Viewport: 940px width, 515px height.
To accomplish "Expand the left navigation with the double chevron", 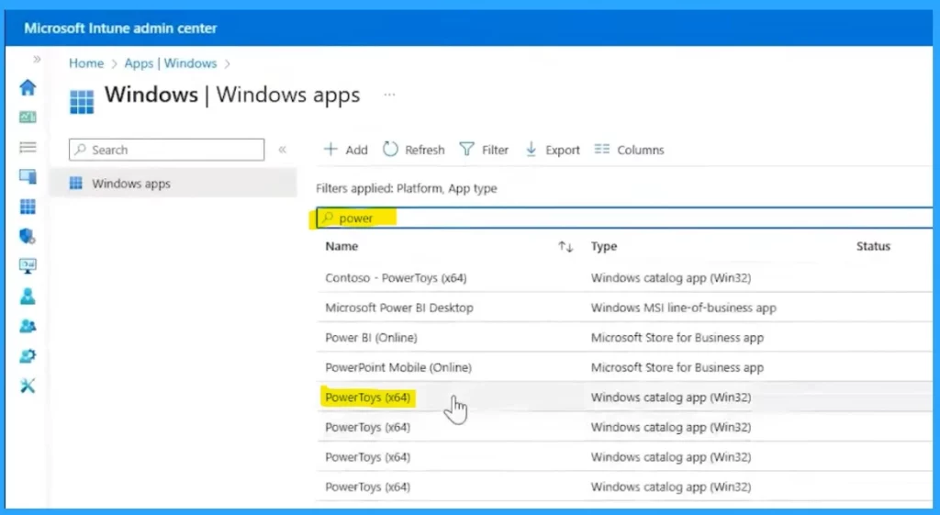I will coord(37,59).
